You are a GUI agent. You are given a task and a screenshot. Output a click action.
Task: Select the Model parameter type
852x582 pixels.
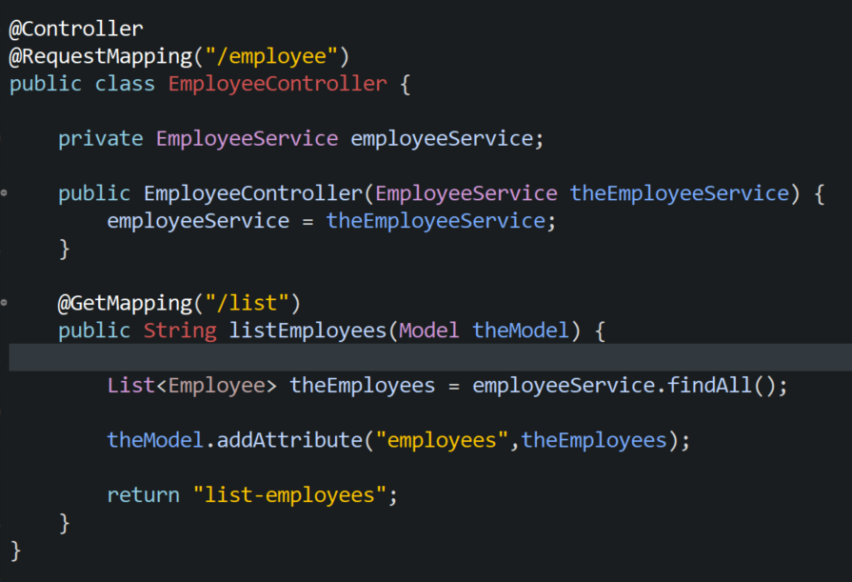428,331
